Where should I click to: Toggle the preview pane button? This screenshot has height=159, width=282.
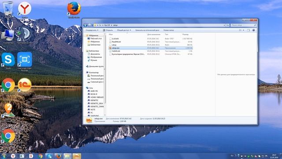tap(249, 30)
